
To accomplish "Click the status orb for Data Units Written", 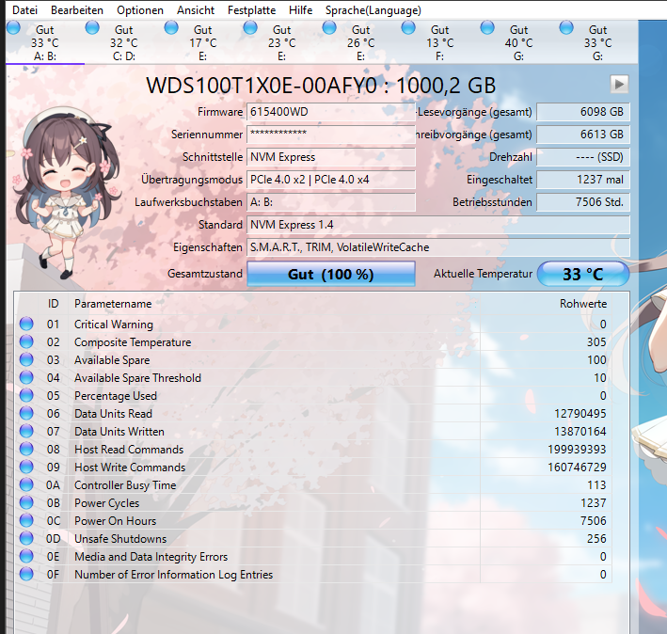I will (x=26, y=431).
